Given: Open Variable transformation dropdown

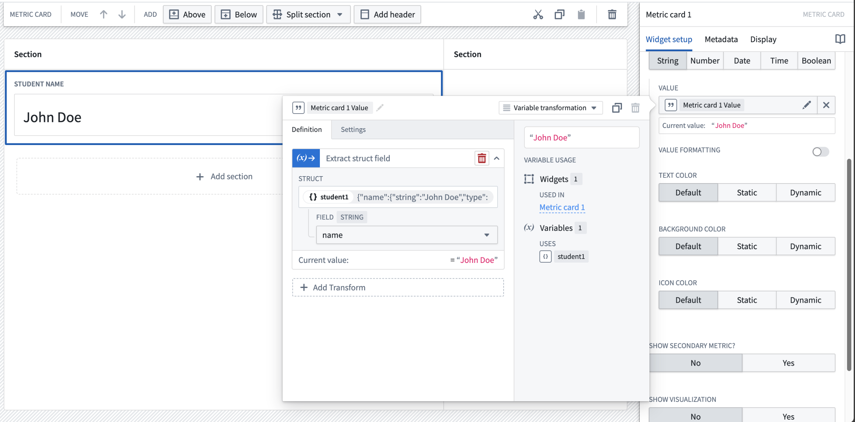Looking at the screenshot, I should (x=551, y=108).
